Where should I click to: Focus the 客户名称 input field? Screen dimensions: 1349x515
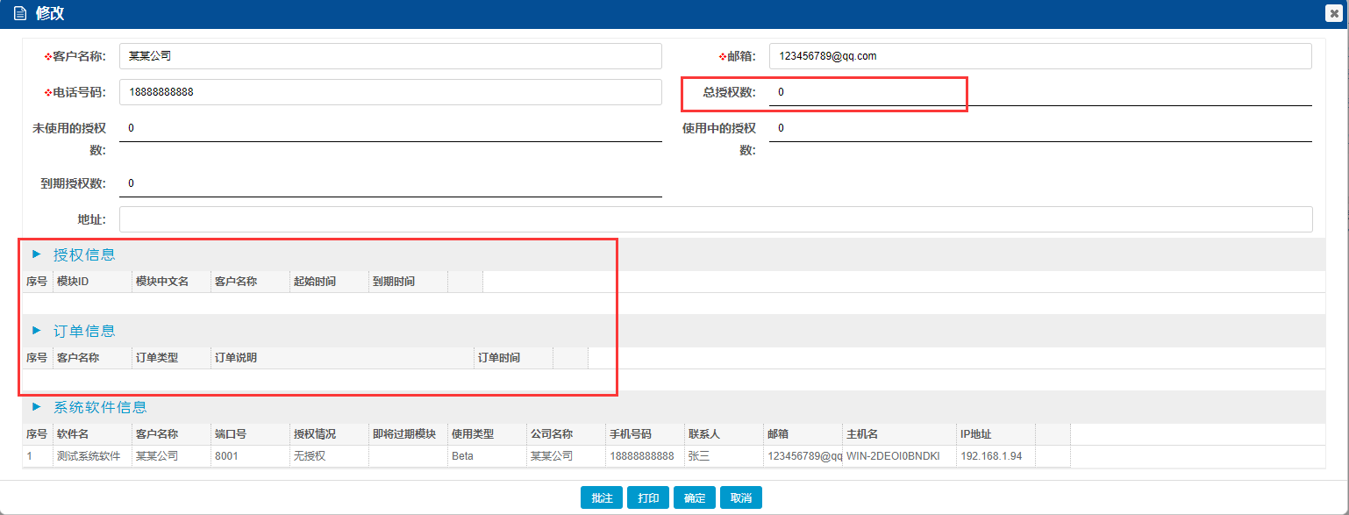click(x=390, y=56)
